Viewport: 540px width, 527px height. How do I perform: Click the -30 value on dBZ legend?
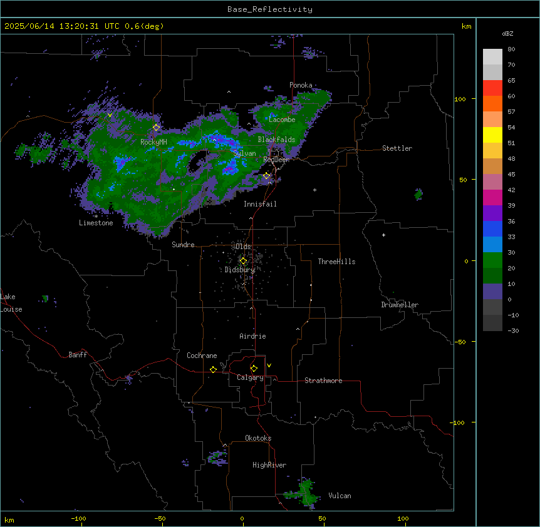(513, 330)
